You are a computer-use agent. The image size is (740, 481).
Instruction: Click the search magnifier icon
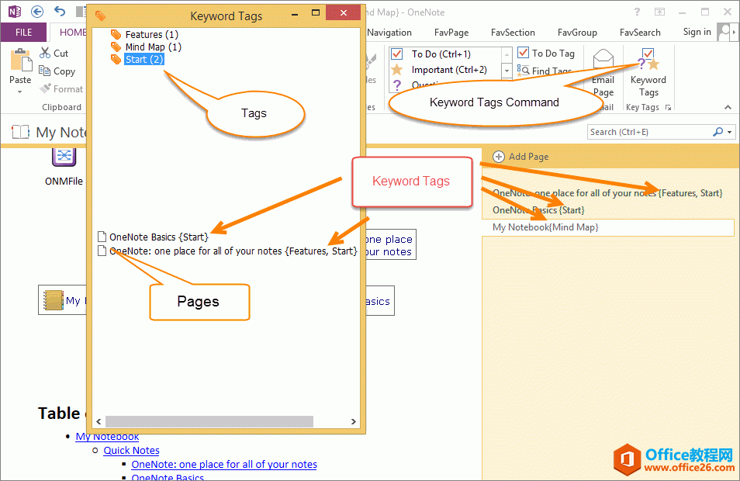(x=718, y=132)
